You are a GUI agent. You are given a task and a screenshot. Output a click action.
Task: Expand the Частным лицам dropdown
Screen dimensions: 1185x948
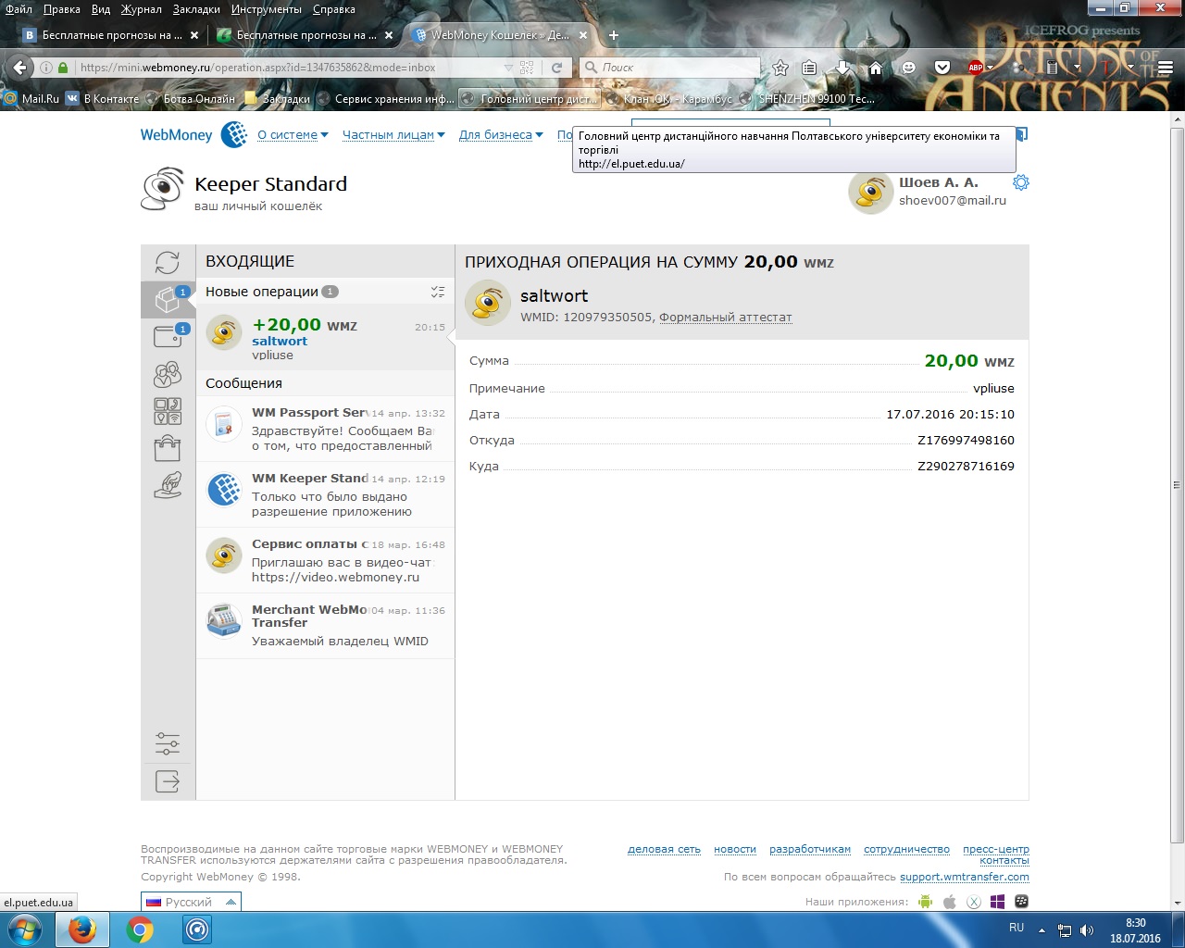click(x=393, y=135)
